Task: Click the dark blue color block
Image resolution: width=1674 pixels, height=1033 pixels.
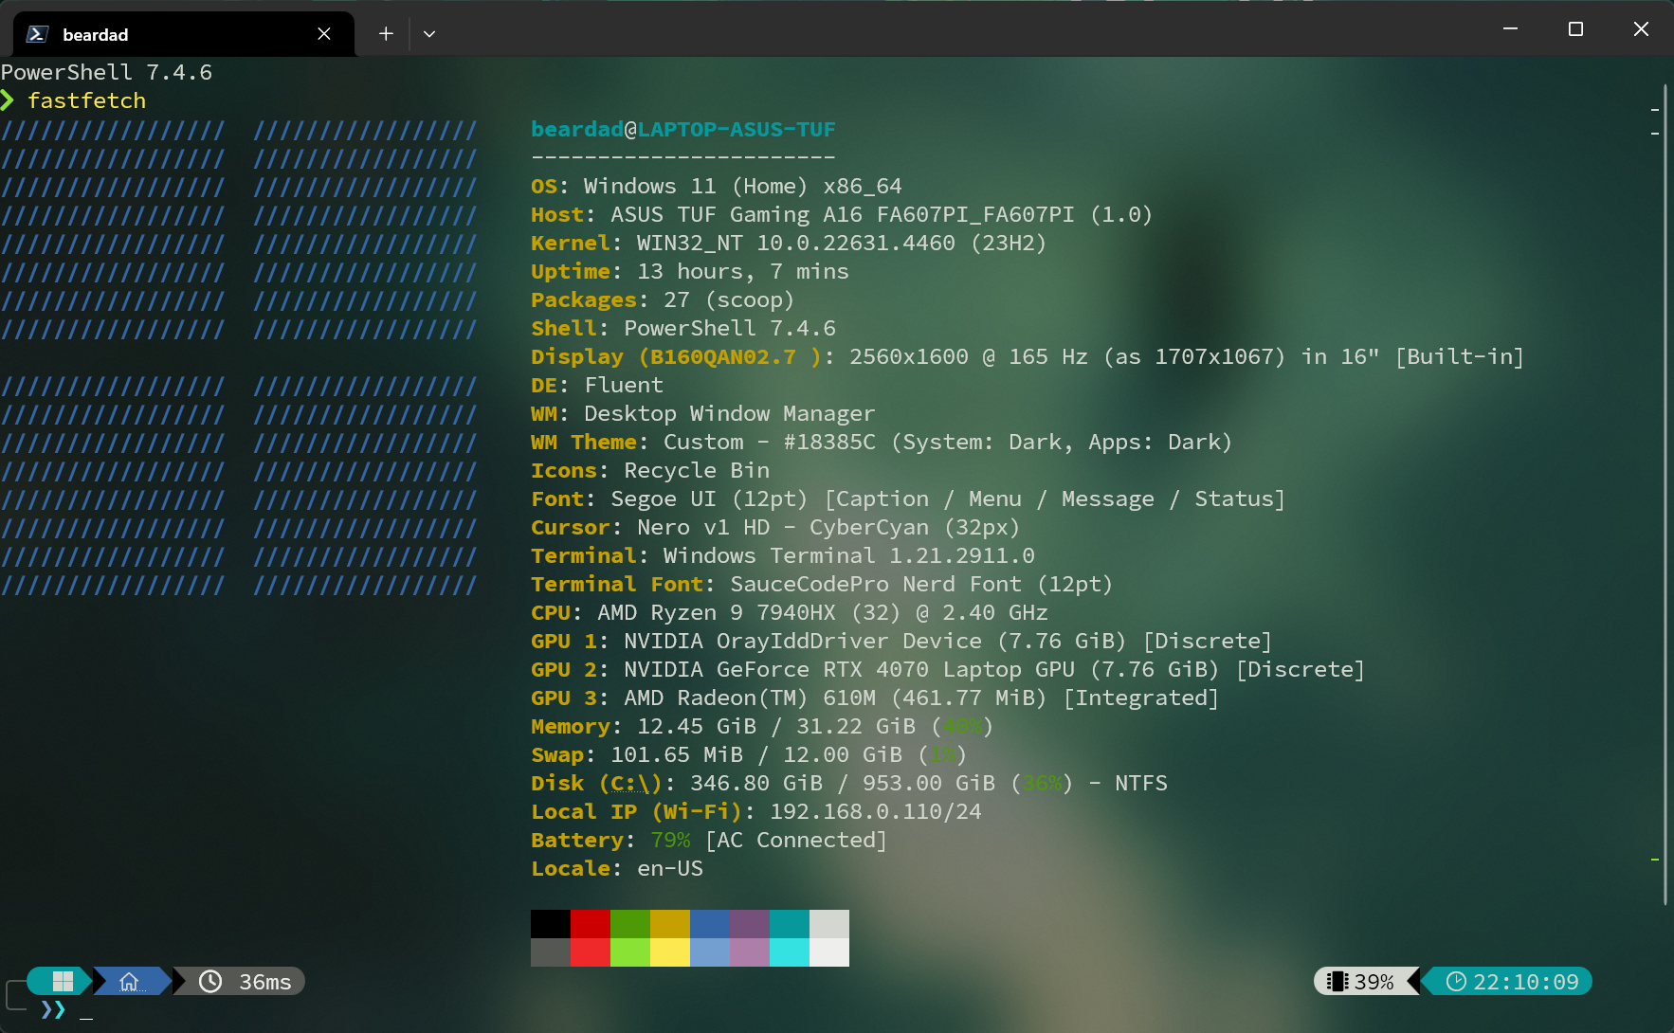Action: pos(710,924)
